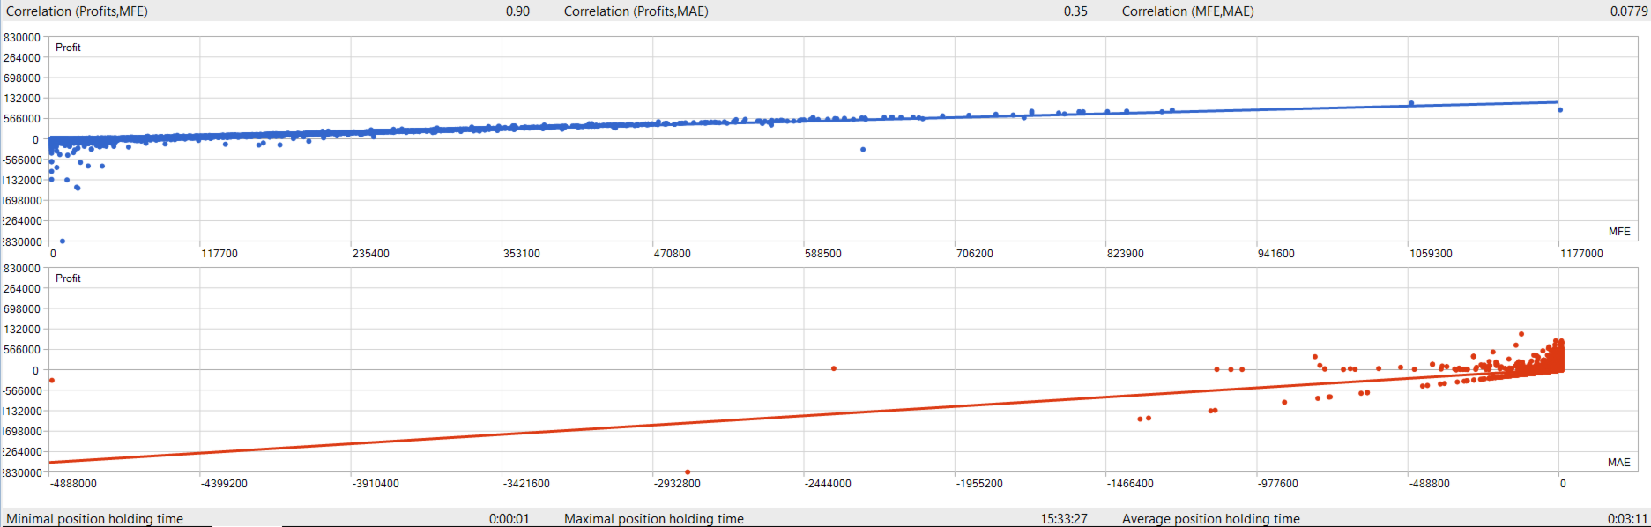Select the 353100 MFE axis value
Screen dimensions: 1651x527
click(522, 254)
